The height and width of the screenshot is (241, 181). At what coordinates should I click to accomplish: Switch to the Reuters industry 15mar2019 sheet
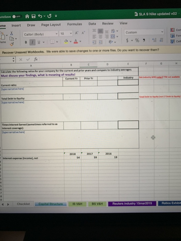(x=132, y=203)
